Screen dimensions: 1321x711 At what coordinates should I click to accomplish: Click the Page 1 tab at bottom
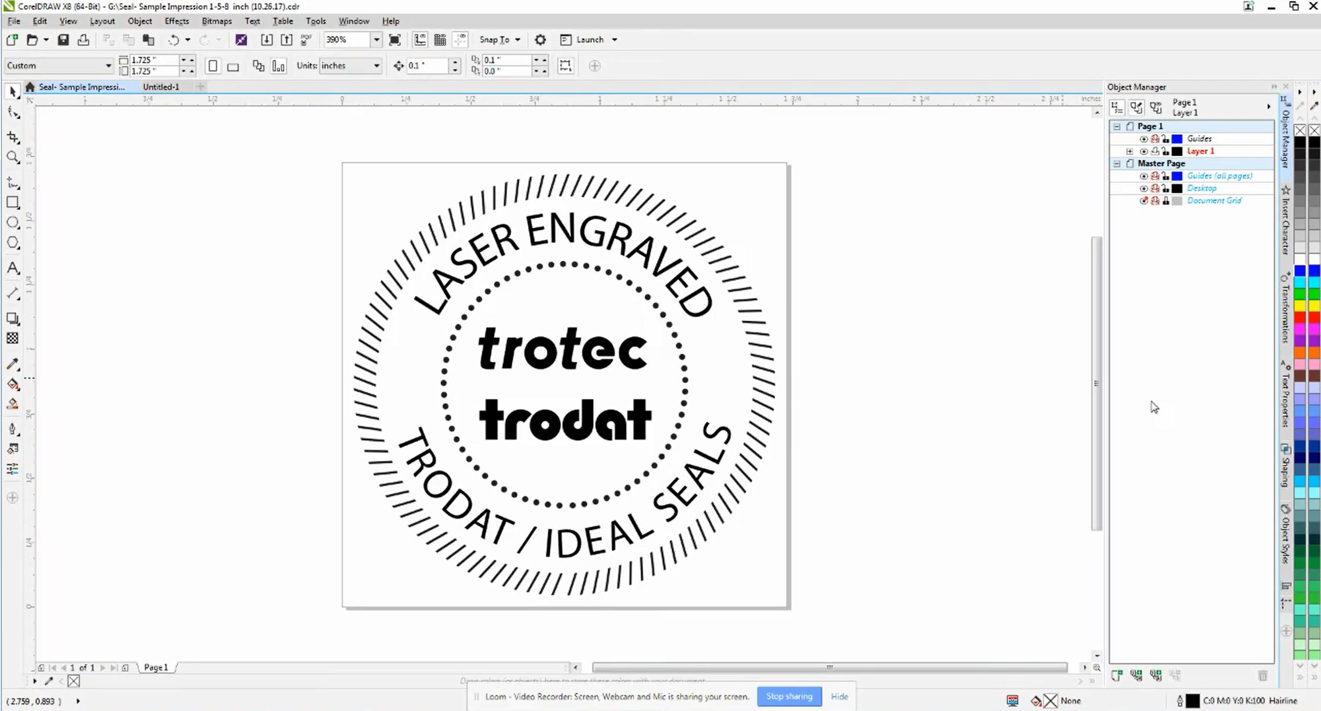coord(156,667)
